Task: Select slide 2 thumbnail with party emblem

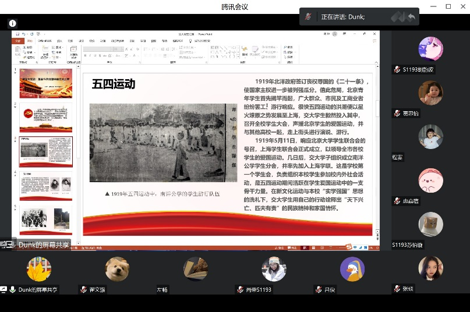Action: point(46,118)
